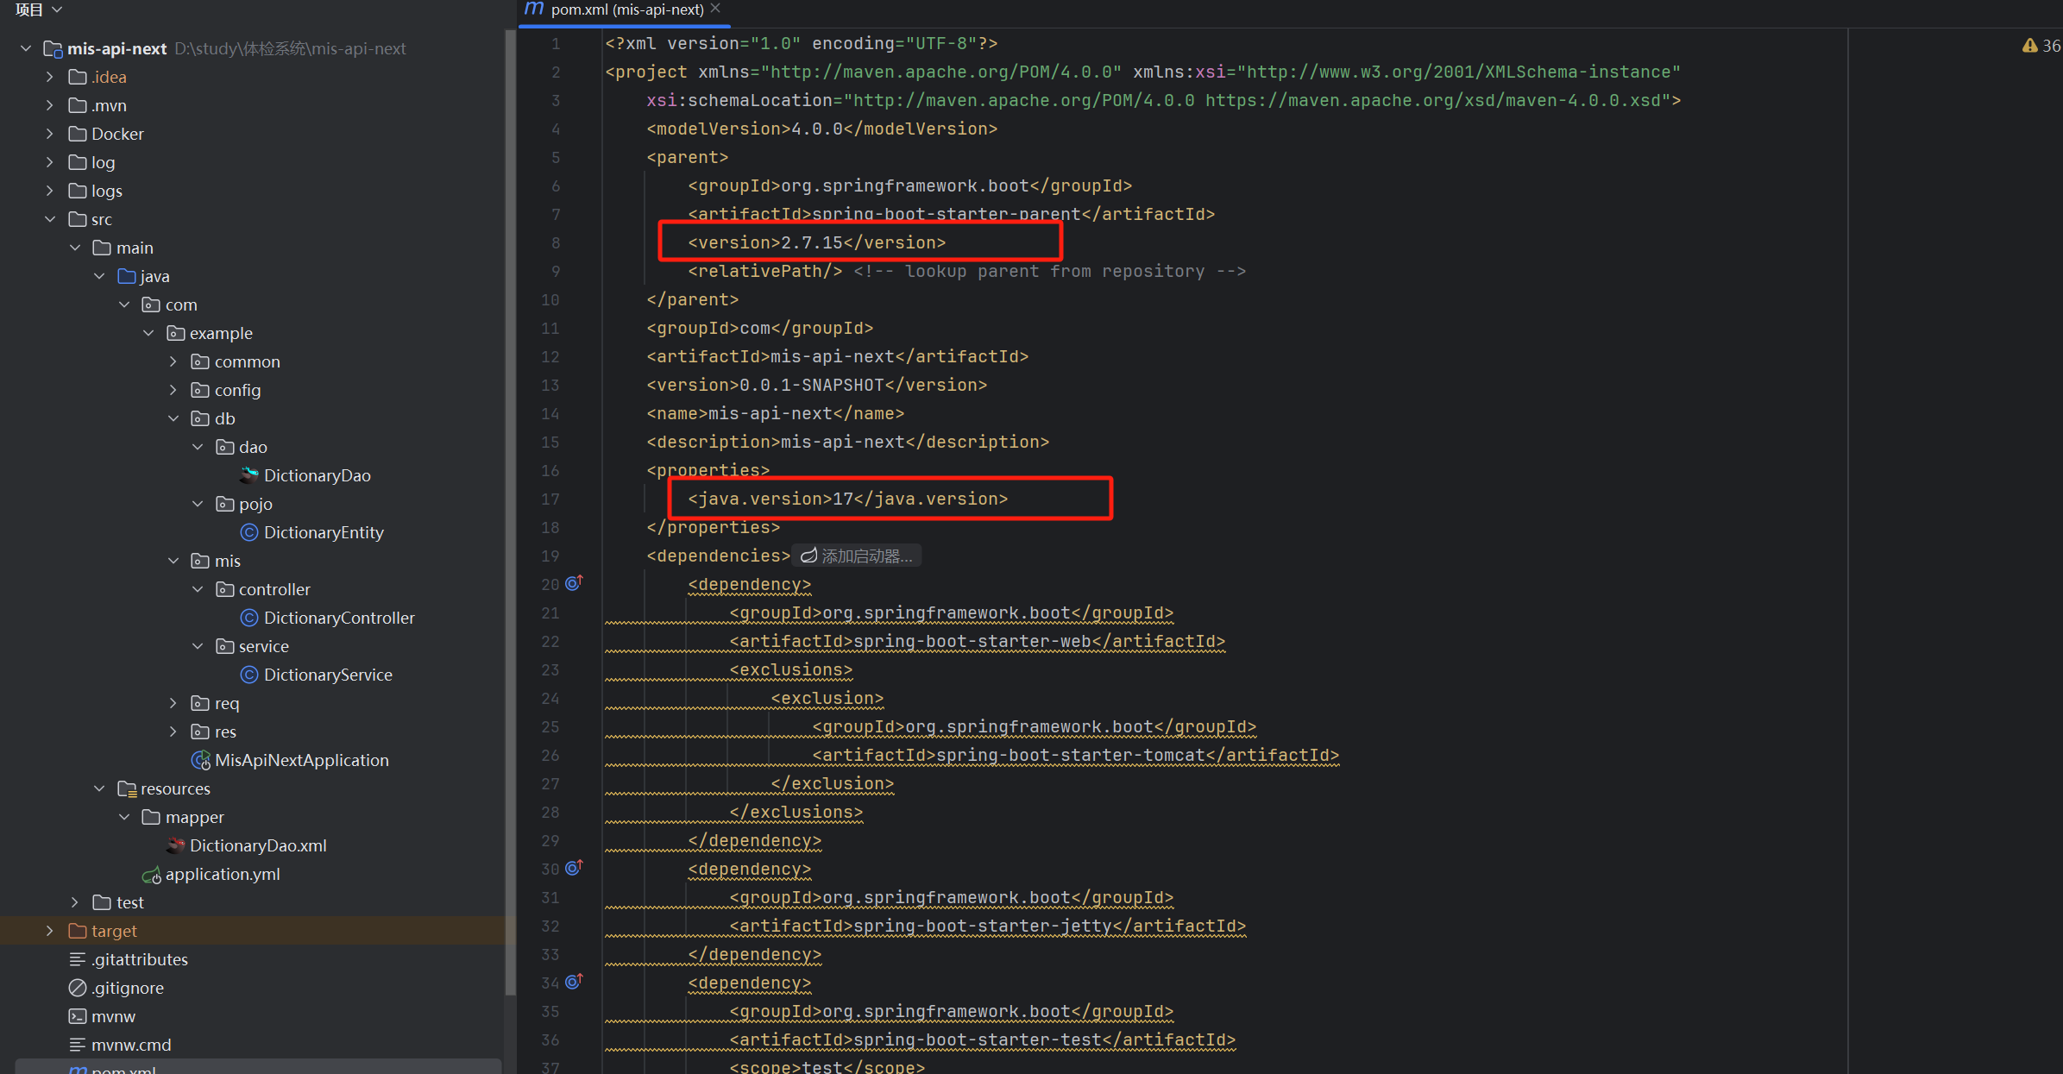Expand the target folder
Image resolution: width=2063 pixels, height=1074 pixels.
click(x=50, y=931)
